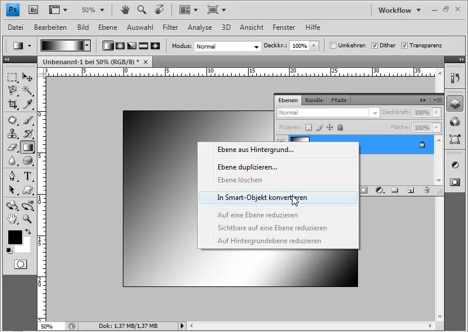
Task: Toggle lock transparent pixels in Fixieren
Action: [x=309, y=127]
